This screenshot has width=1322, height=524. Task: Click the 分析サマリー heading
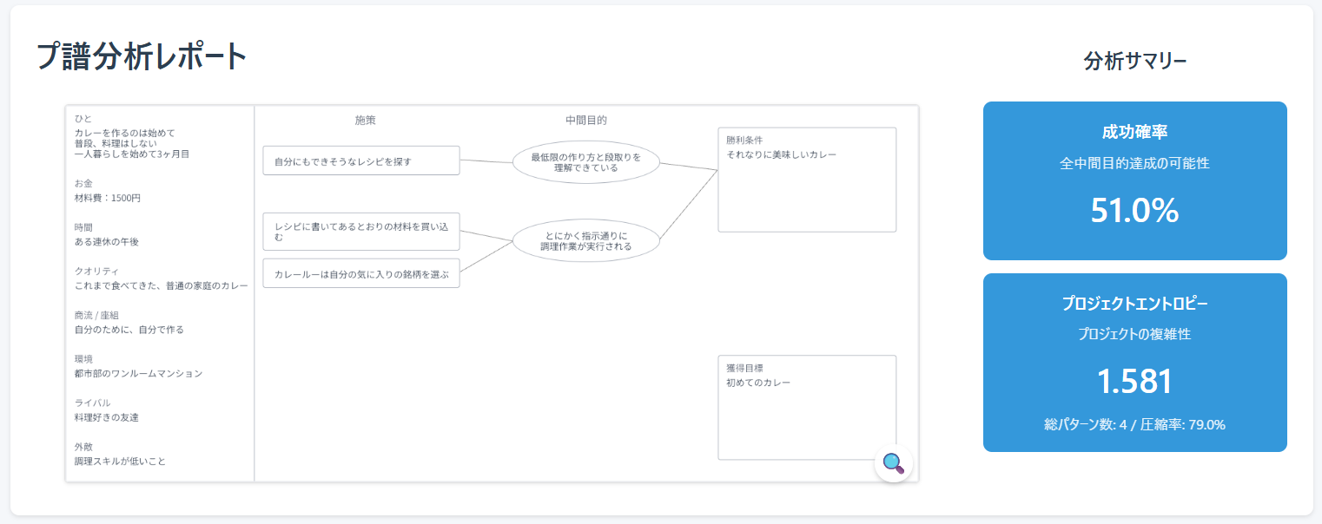(x=1134, y=61)
